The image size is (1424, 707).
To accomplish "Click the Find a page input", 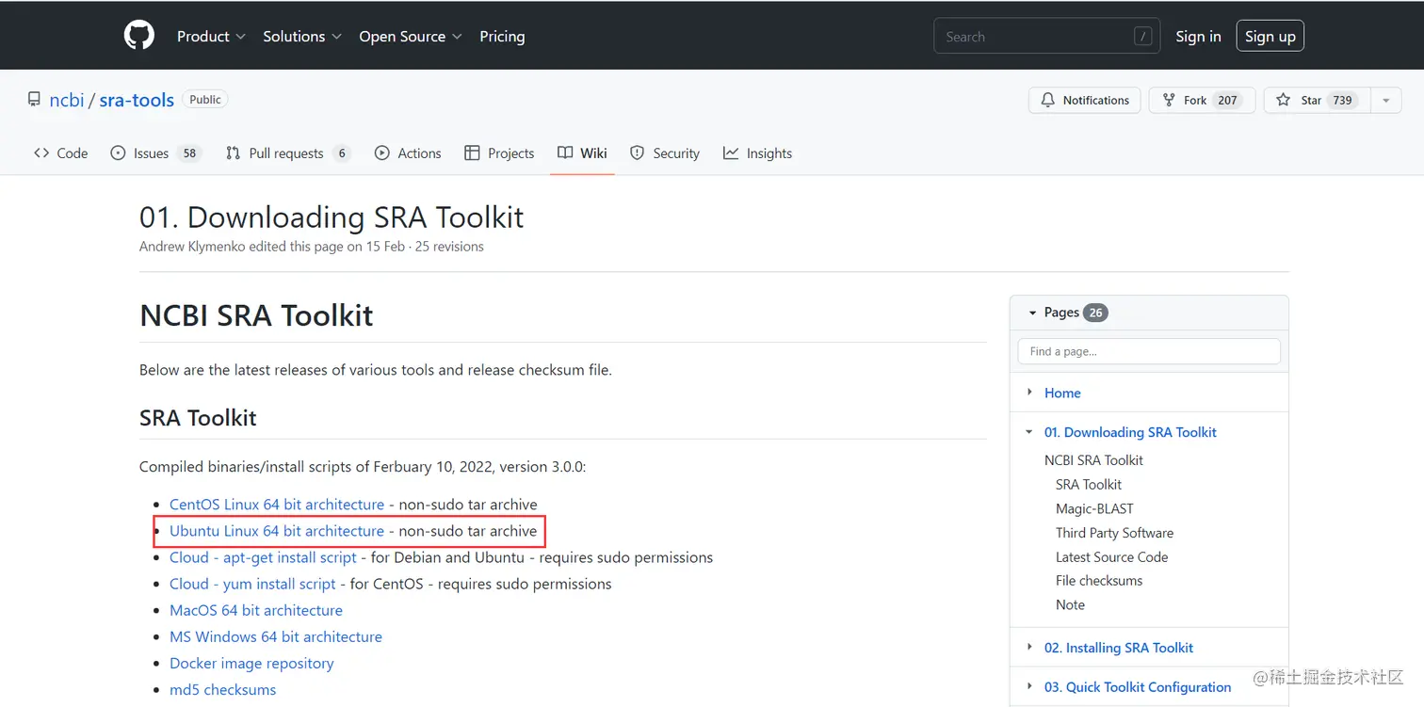I will coord(1149,351).
